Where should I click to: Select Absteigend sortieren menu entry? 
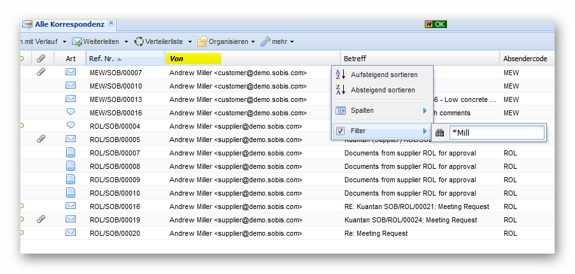pyautogui.click(x=382, y=90)
